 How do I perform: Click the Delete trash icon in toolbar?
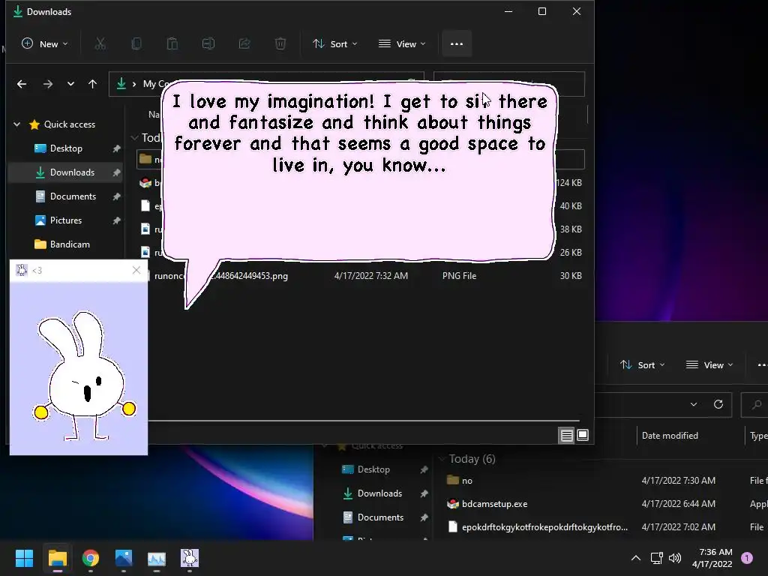[280, 44]
